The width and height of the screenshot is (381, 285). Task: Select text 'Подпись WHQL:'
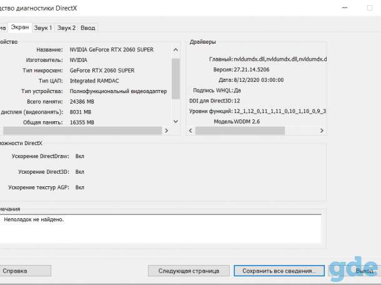pos(213,91)
